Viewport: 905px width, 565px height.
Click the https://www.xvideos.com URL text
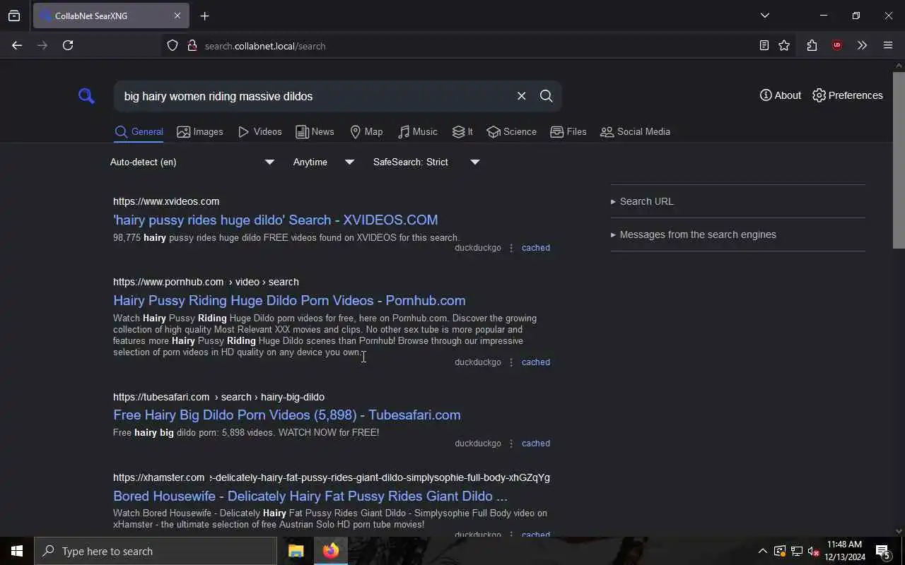pyautogui.click(x=166, y=201)
